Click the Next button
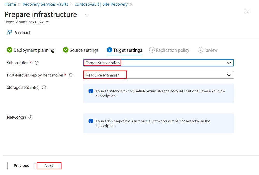Image resolution: width=259 pixels, height=175 pixels. pos(49,165)
